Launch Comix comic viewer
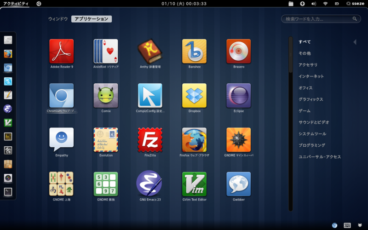This screenshot has width=368, height=230. pyautogui.click(x=106, y=96)
